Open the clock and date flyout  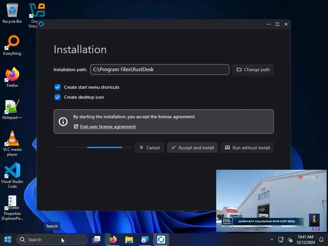point(305,240)
